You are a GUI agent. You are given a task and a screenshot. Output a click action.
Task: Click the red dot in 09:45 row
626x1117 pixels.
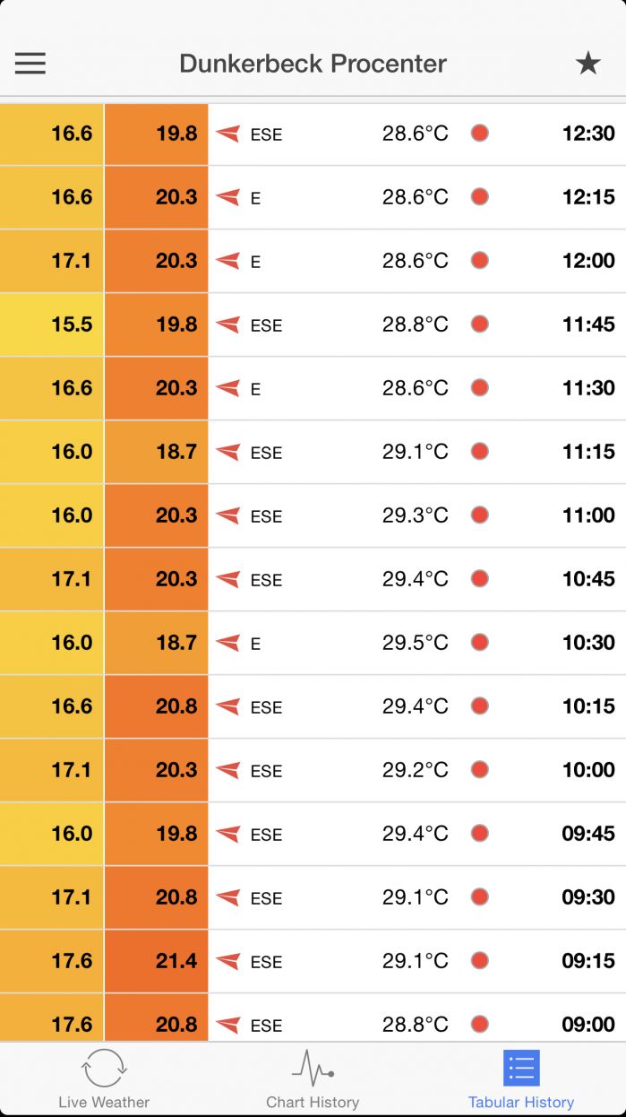click(480, 834)
